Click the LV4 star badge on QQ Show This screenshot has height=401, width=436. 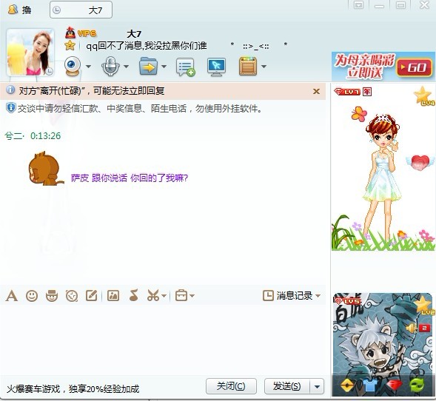423,96
